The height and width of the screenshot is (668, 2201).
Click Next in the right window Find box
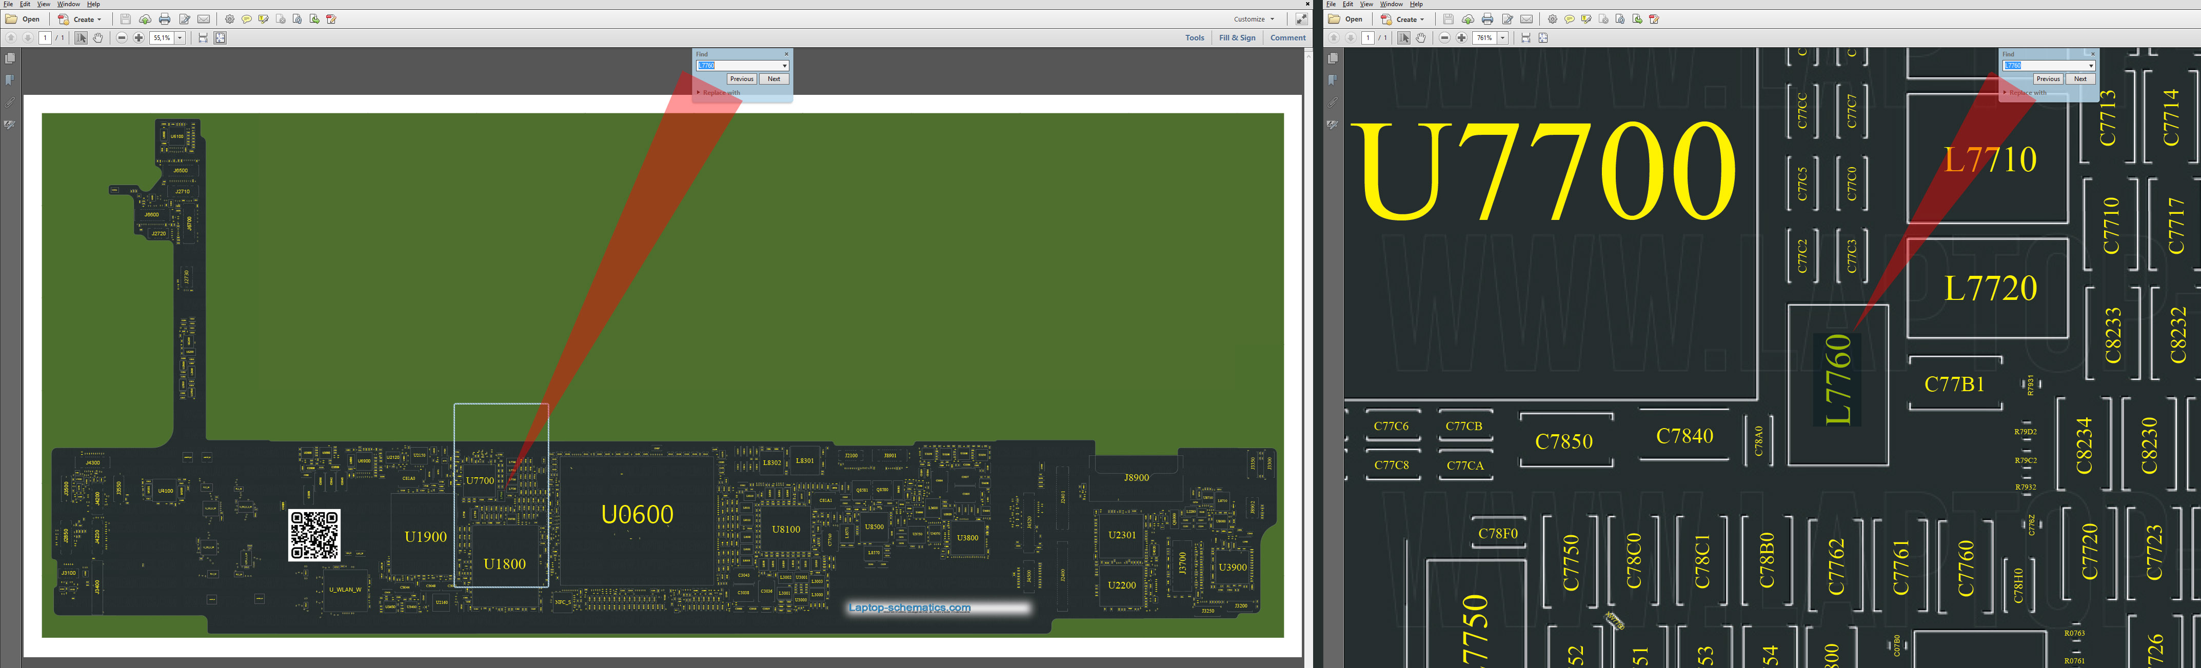coord(2080,78)
